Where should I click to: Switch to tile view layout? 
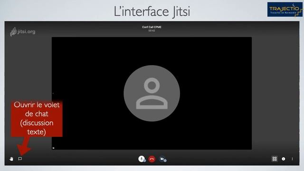(275, 159)
